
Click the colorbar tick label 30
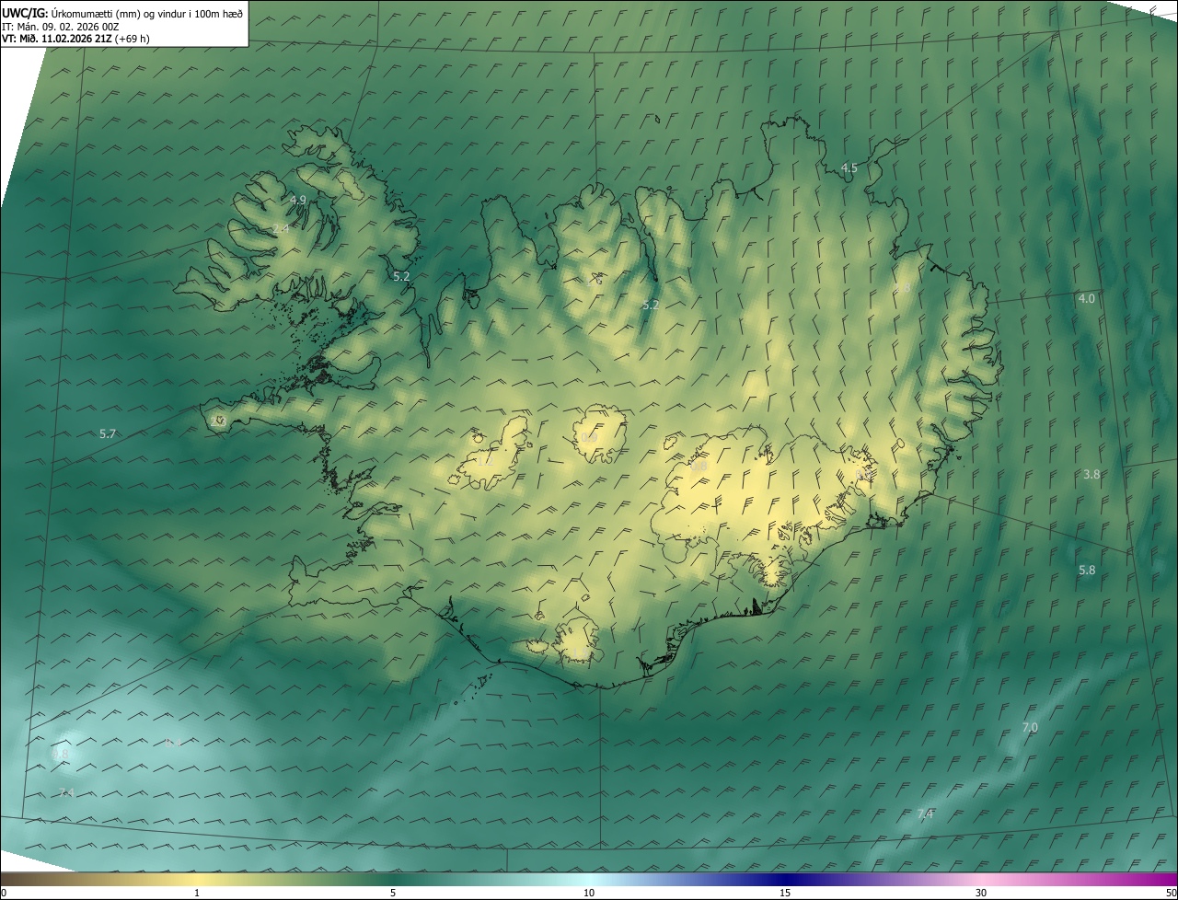[x=981, y=893]
